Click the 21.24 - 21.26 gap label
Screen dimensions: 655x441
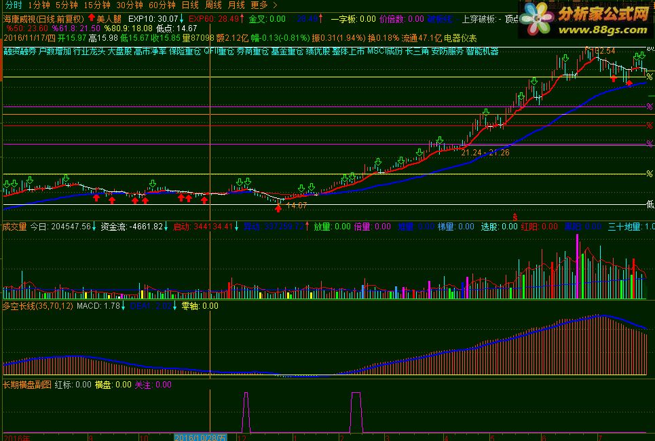(x=485, y=153)
